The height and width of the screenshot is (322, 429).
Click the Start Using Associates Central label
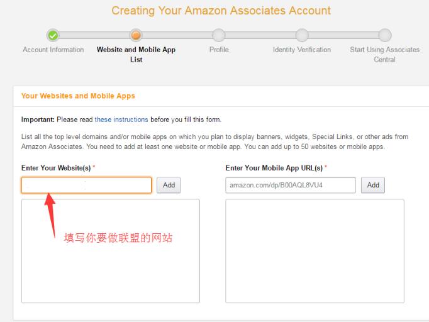(x=384, y=54)
